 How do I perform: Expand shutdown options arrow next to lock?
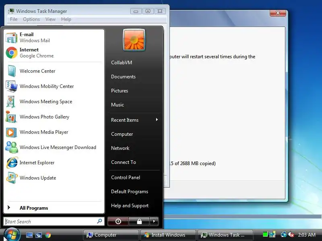tap(154, 221)
